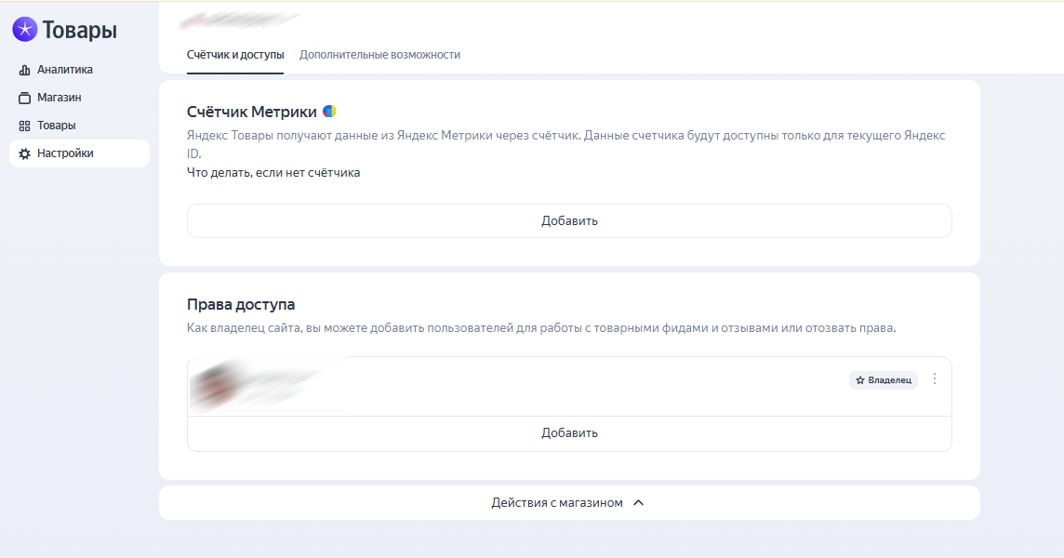Click the Права доступа heading
1064x558 pixels.
point(241,305)
